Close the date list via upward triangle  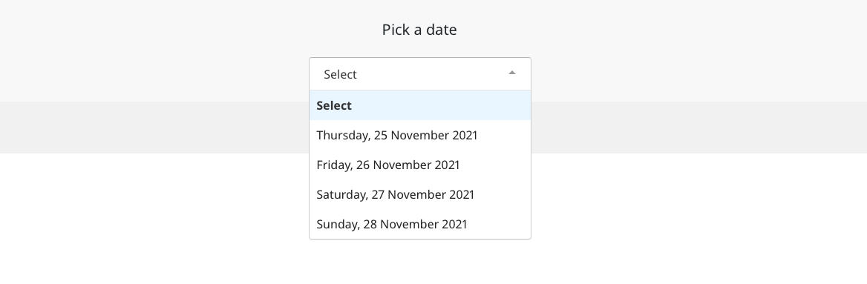click(x=512, y=73)
